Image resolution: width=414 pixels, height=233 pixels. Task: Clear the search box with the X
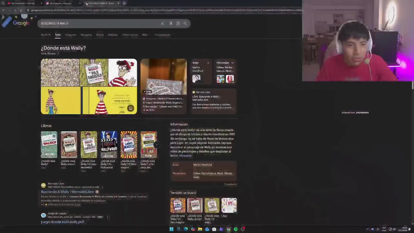162,23
